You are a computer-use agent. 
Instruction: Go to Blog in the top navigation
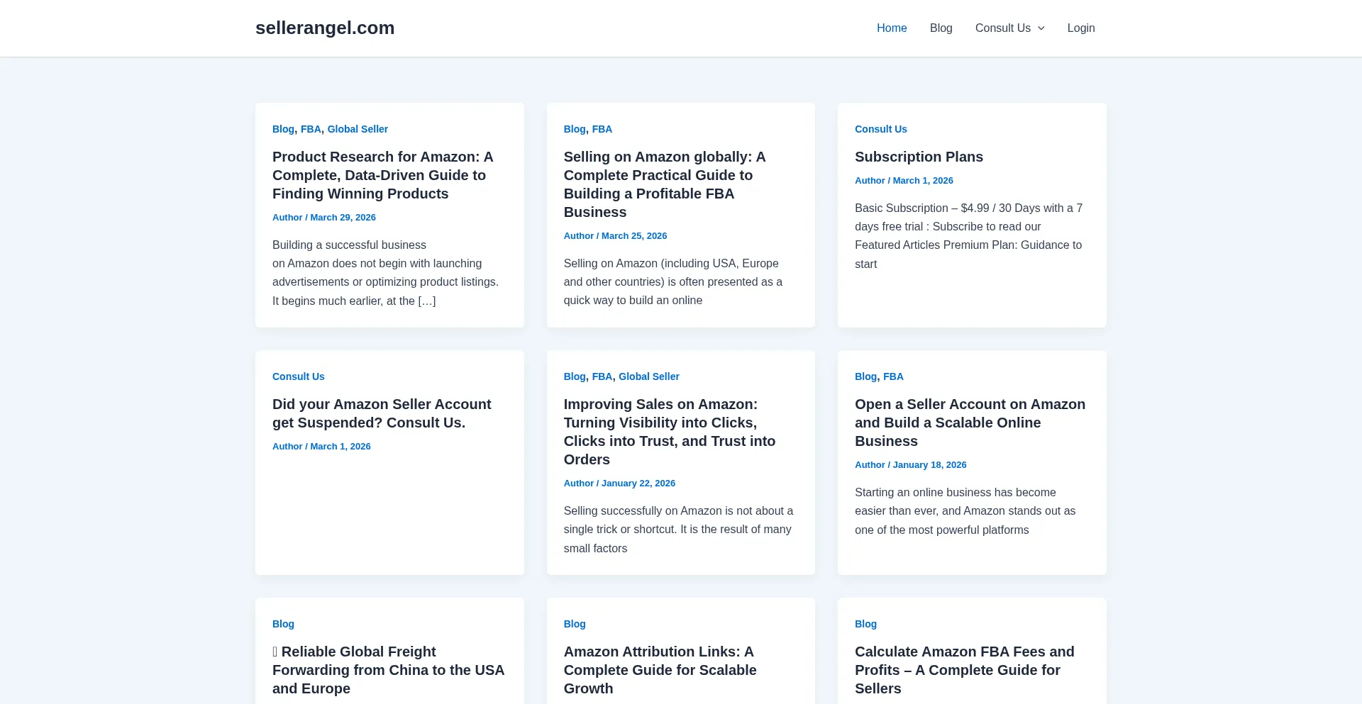pos(941,28)
